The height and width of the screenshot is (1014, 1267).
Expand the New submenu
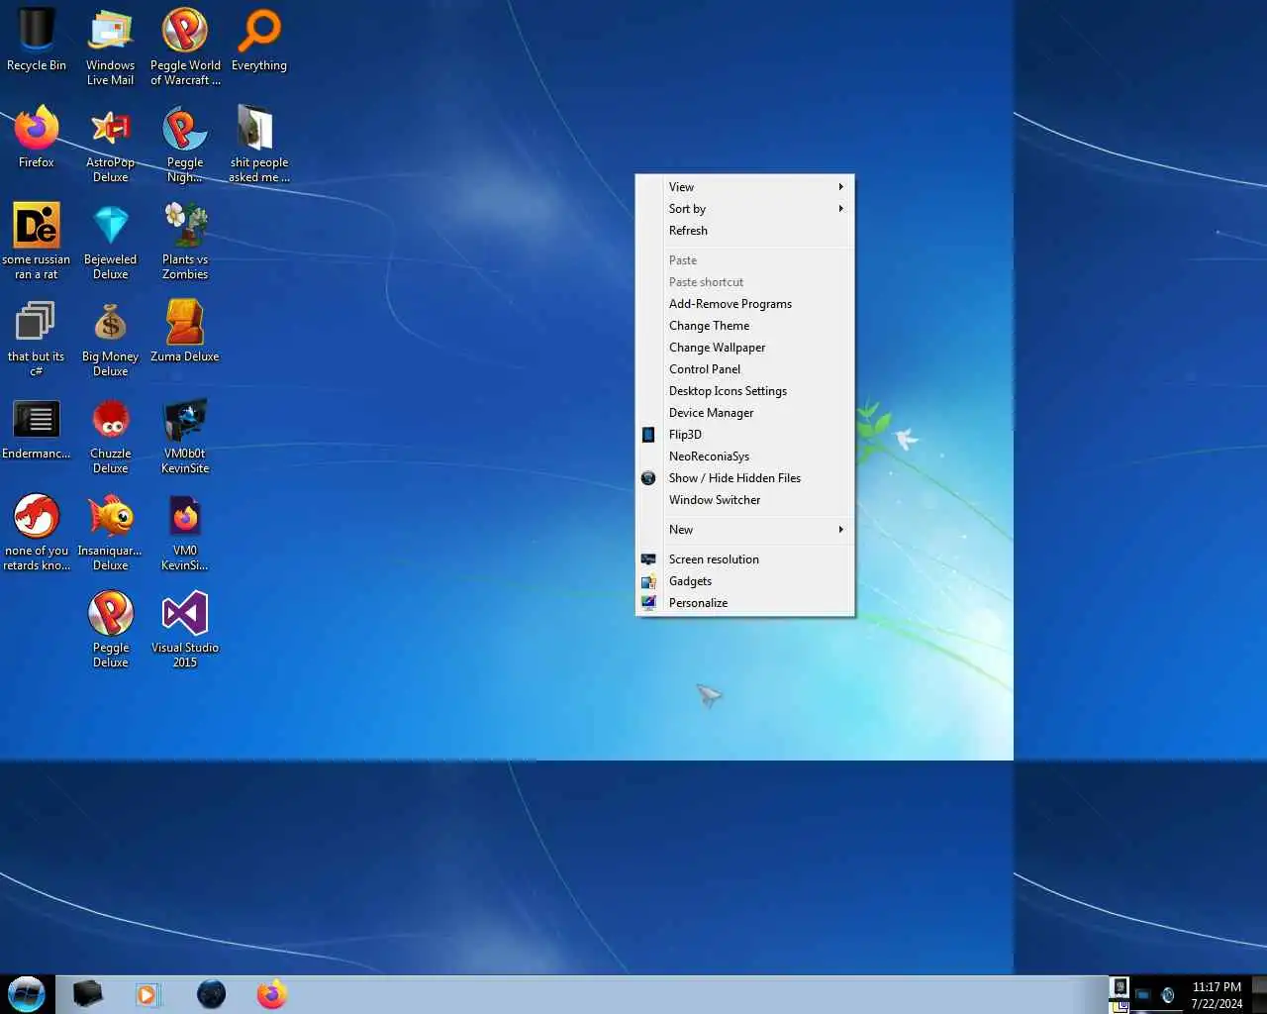pos(744,530)
